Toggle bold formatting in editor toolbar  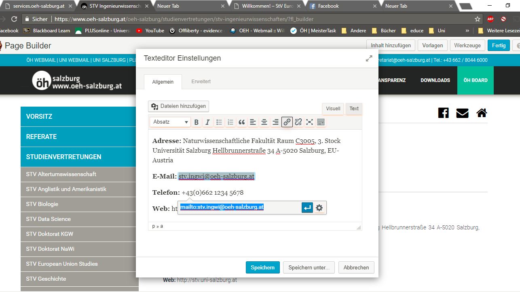(x=197, y=122)
